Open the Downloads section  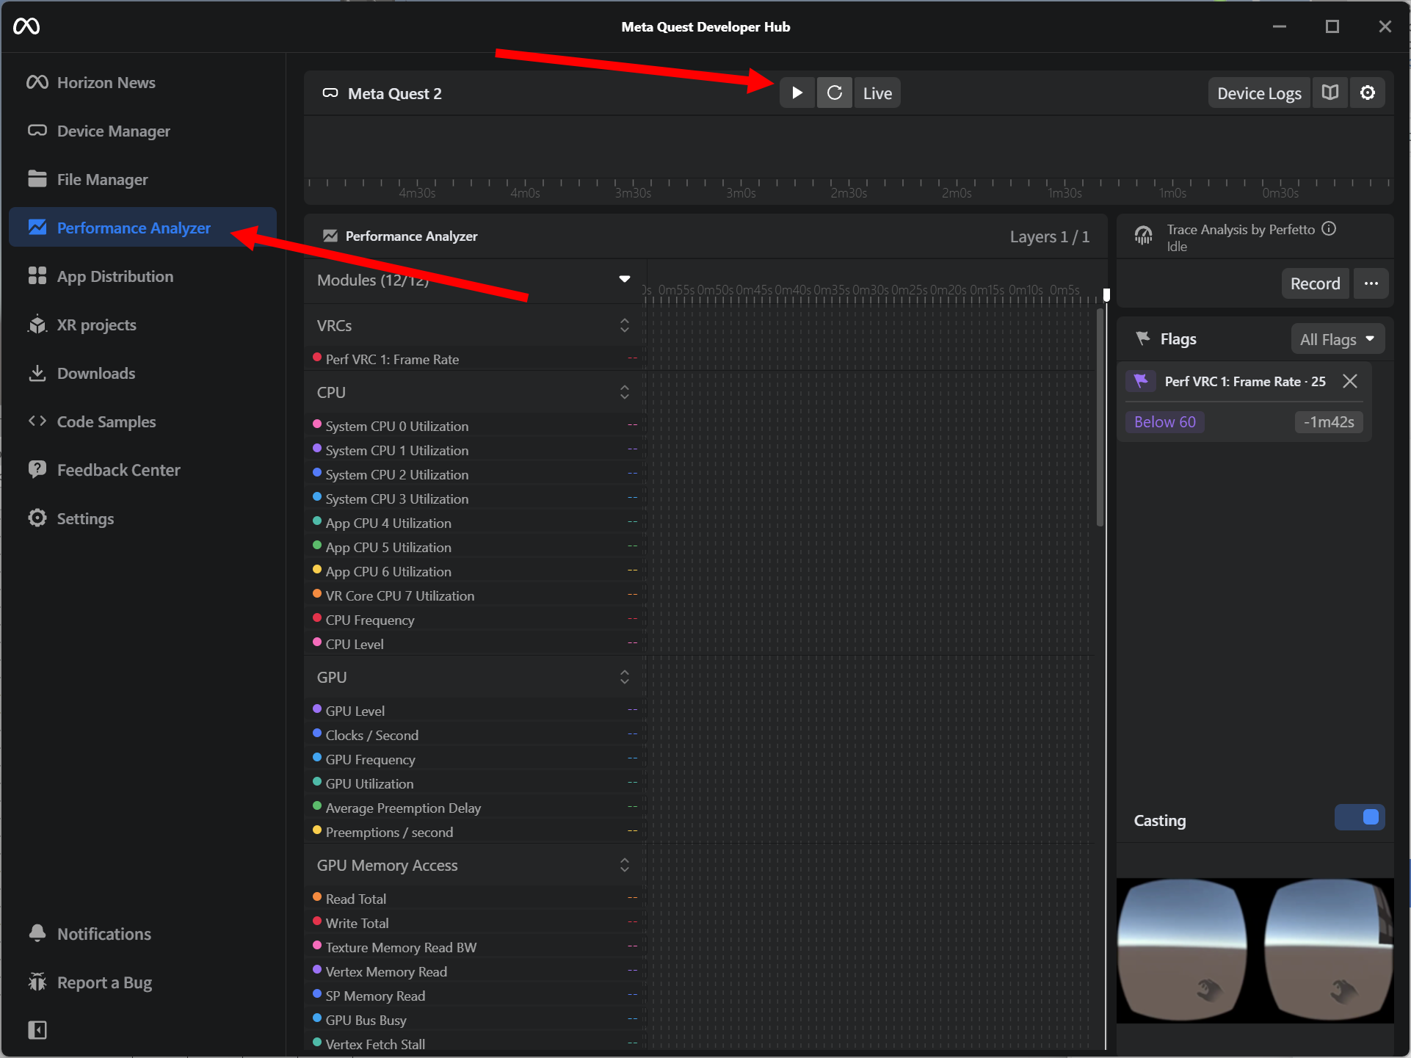point(144,373)
